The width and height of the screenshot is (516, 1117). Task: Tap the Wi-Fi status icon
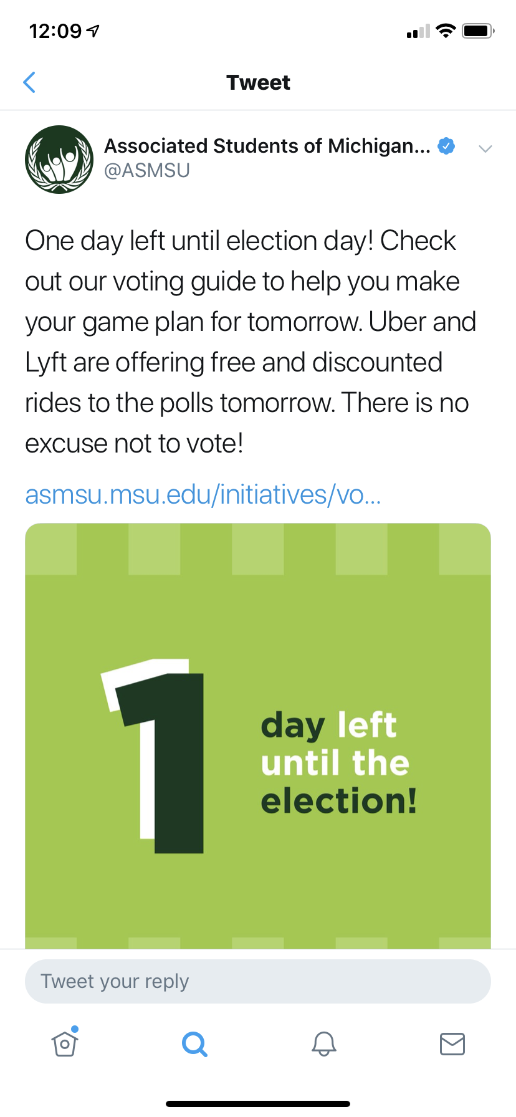[446, 31]
